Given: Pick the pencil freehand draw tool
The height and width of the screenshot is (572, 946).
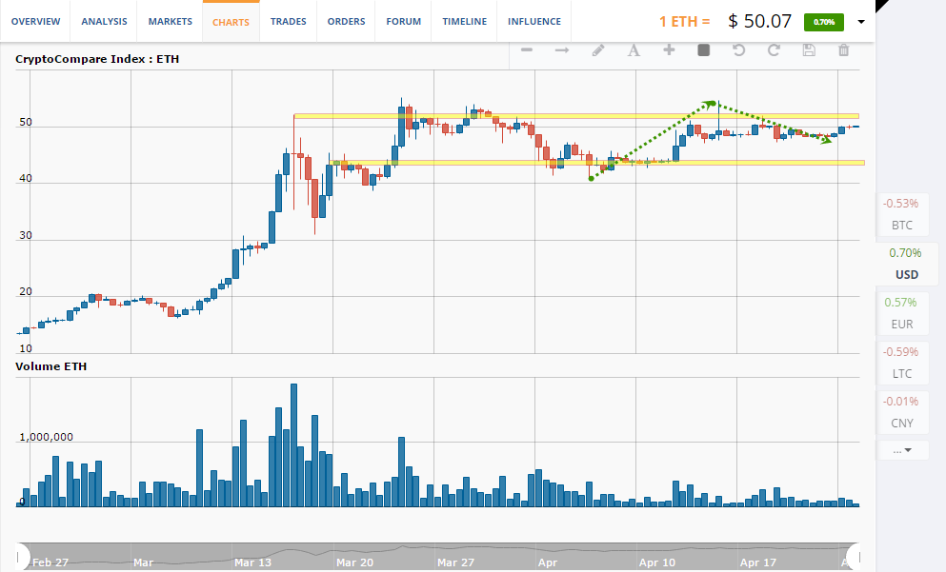Looking at the screenshot, I should [x=597, y=50].
